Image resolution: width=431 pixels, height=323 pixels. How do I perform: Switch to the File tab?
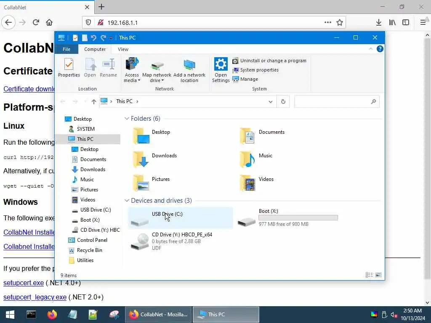click(67, 49)
